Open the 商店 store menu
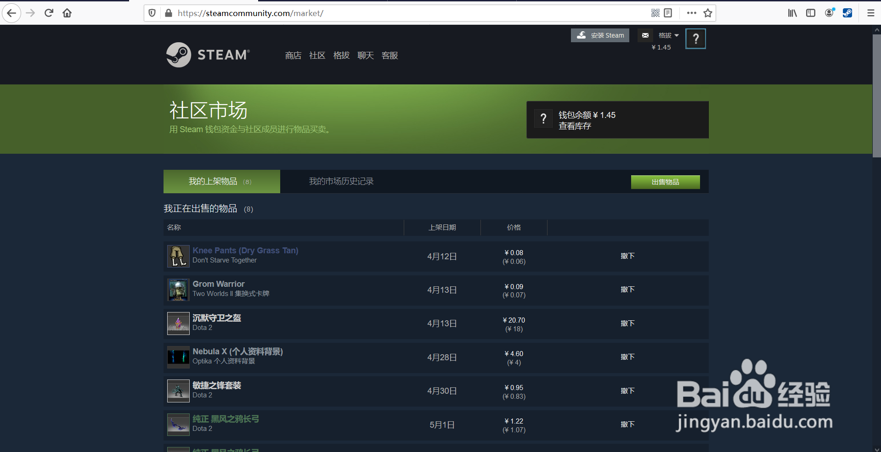Viewport: 881px width, 452px height. [293, 56]
